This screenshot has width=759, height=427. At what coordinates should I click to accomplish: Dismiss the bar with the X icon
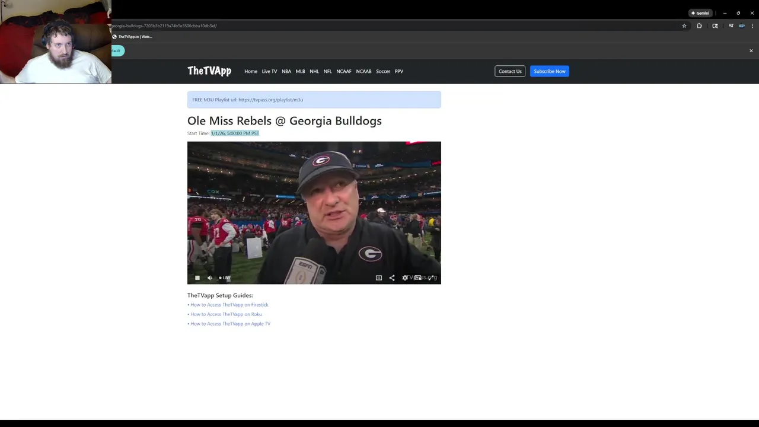click(751, 50)
